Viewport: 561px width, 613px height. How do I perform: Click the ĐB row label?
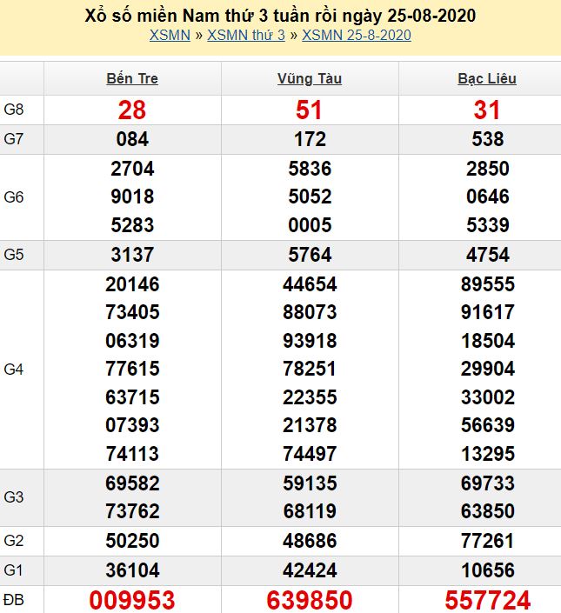pyautogui.click(x=14, y=599)
